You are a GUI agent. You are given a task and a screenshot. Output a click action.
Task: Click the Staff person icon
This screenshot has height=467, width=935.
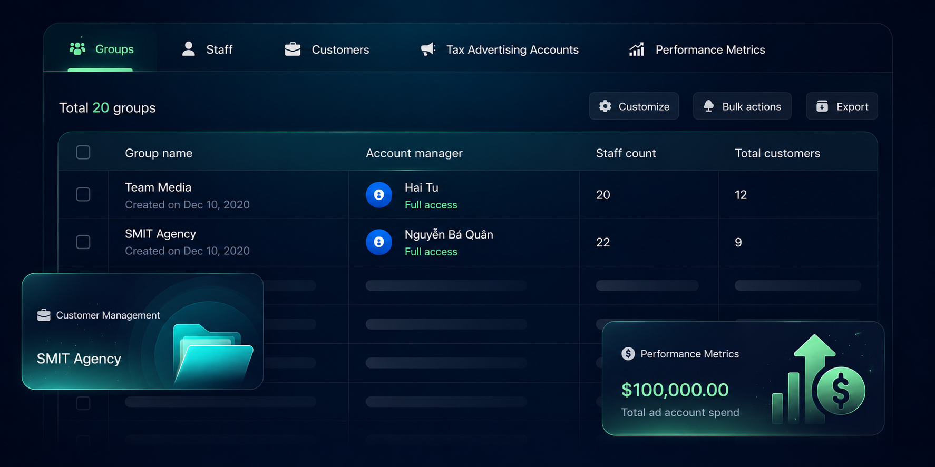tap(188, 49)
